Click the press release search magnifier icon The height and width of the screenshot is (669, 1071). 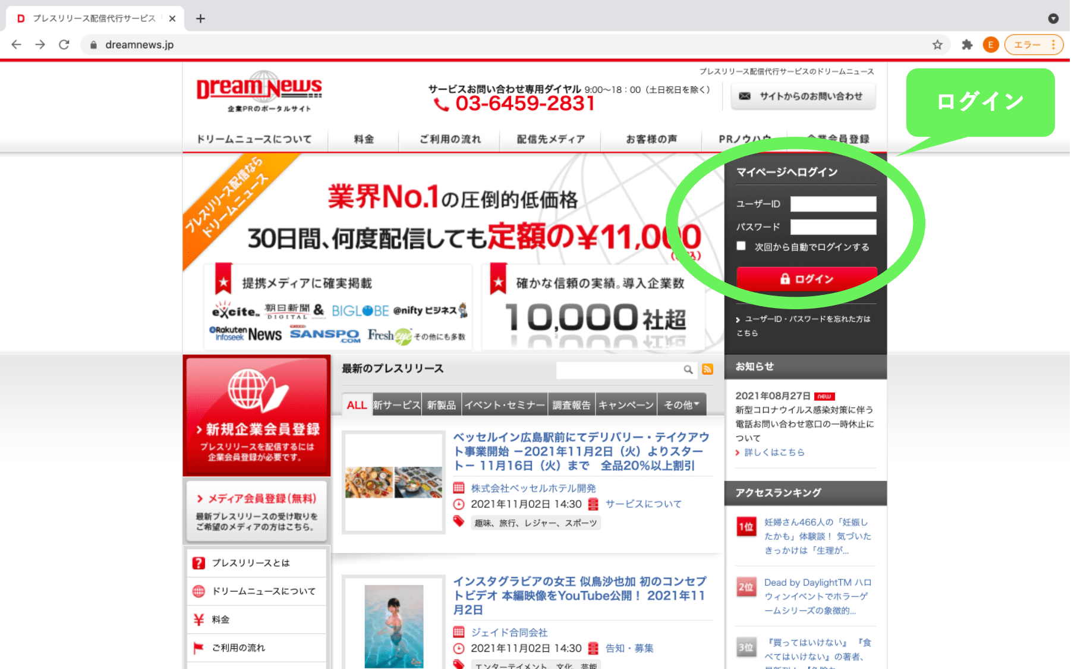pos(688,369)
